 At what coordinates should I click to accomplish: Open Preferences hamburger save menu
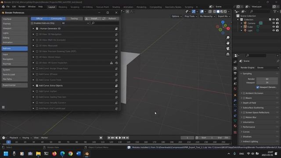(x=3, y=107)
